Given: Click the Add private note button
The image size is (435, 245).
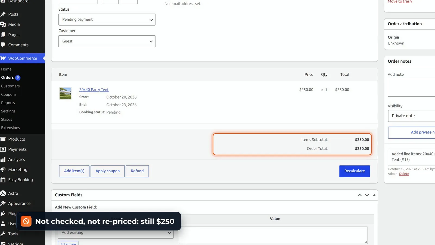Looking at the screenshot, I should point(411,133).
